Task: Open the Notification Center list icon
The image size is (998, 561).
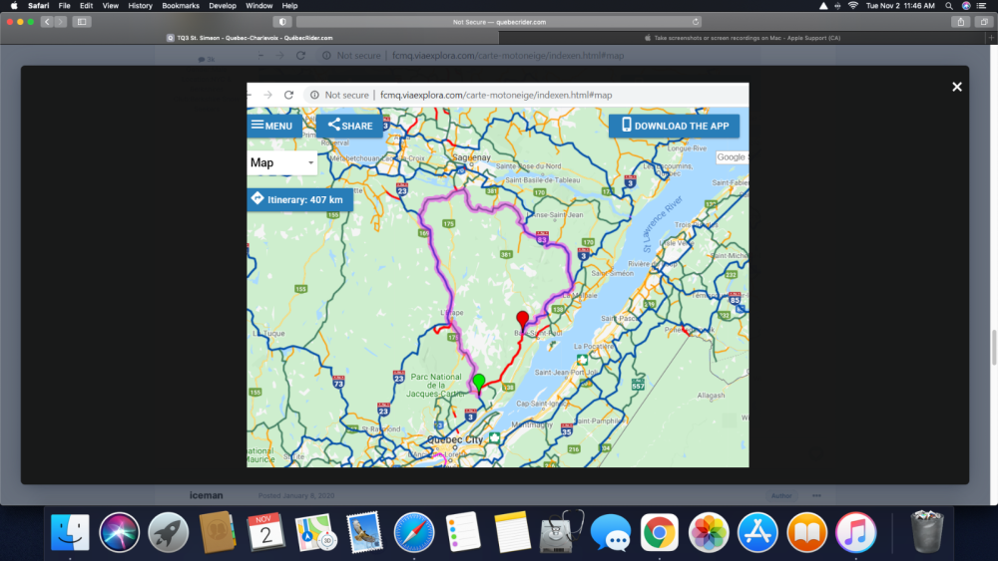Action: [x=982, y=6]
